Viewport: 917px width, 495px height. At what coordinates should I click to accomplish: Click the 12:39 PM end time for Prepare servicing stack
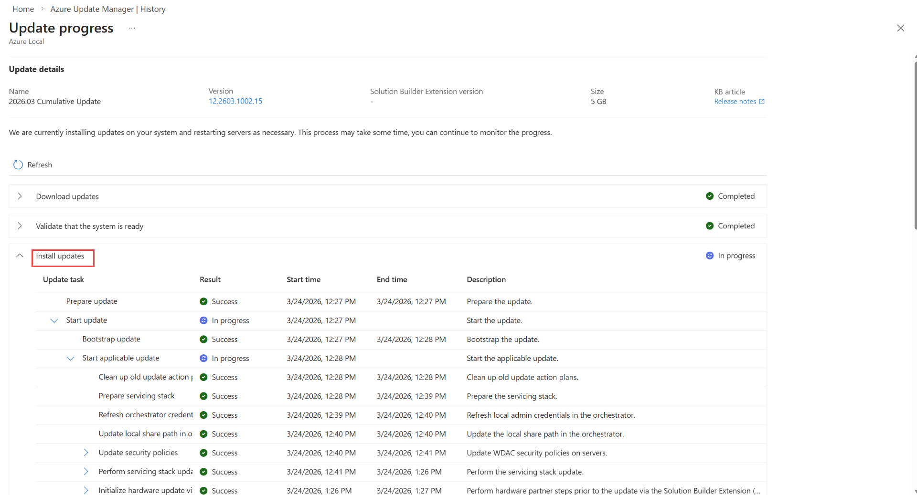tap(411, 396)
